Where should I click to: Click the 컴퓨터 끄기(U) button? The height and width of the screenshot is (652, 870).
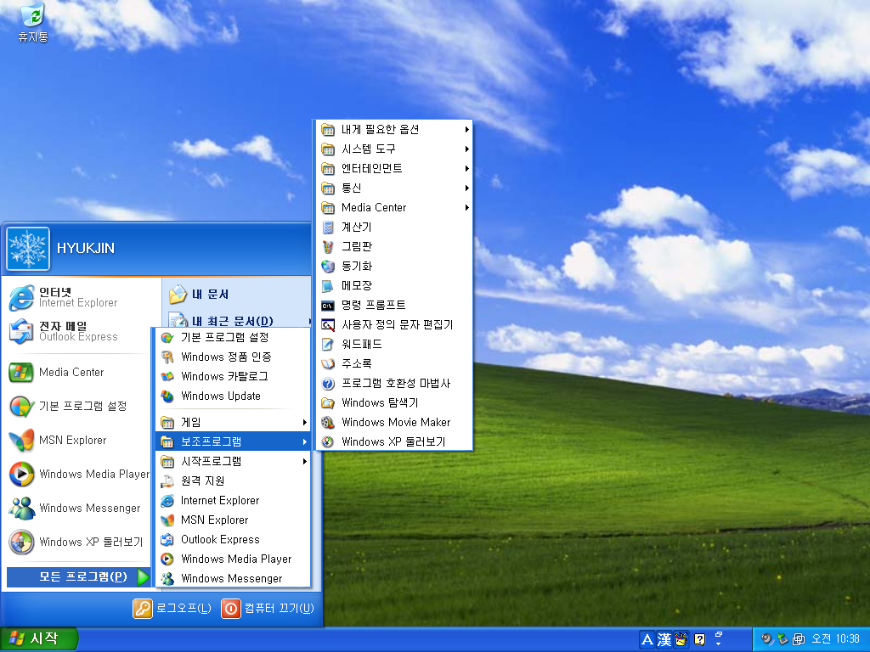click(x=268, y=608)
